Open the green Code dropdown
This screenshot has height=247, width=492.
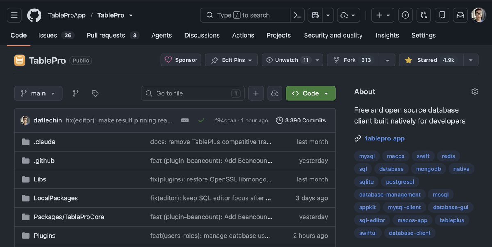(x=311, y=93)
